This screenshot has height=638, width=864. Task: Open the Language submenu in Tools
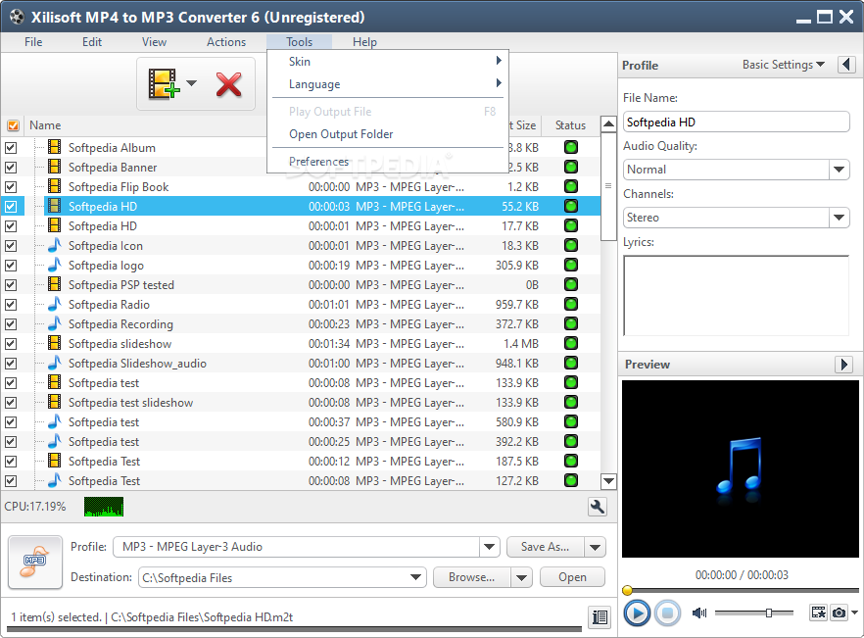(388, 84)
